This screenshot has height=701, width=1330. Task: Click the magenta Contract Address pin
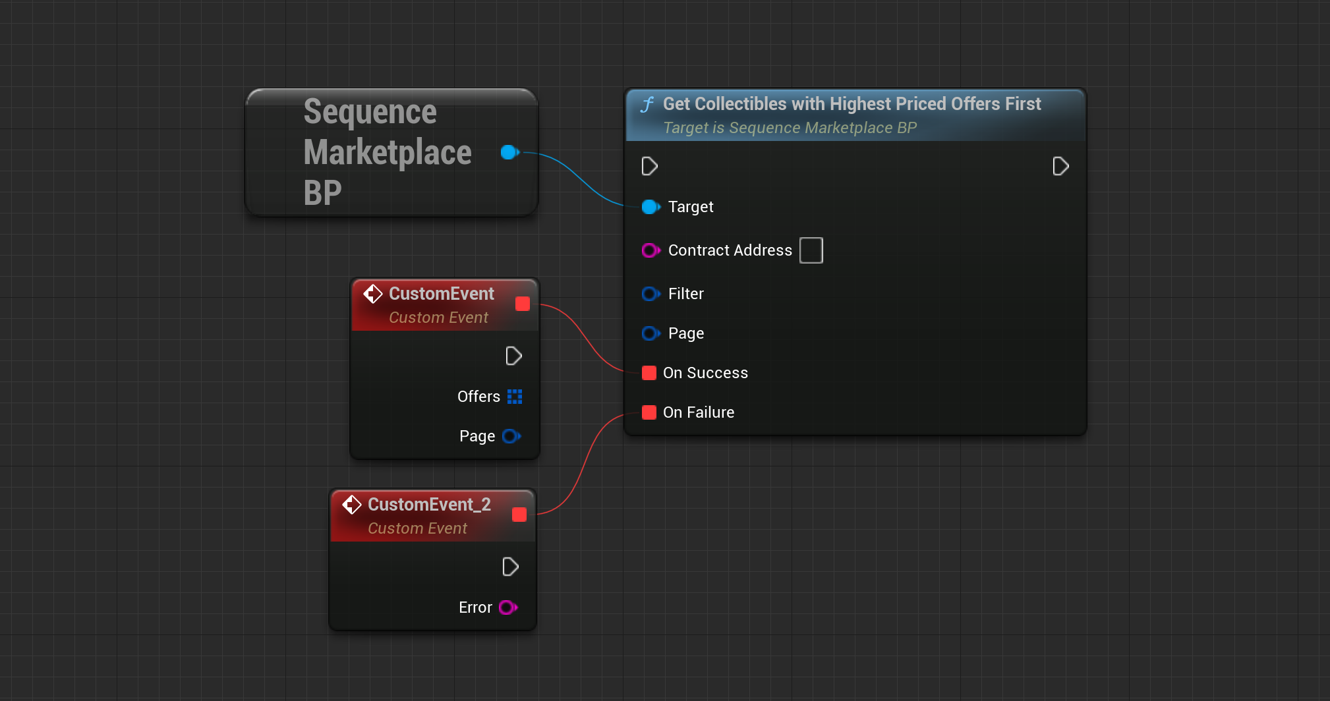click(x=650, y=250)
